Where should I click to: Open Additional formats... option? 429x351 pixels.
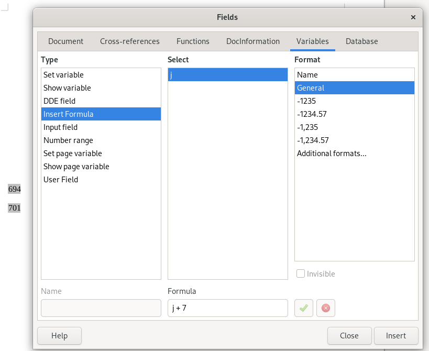(332, 153)
